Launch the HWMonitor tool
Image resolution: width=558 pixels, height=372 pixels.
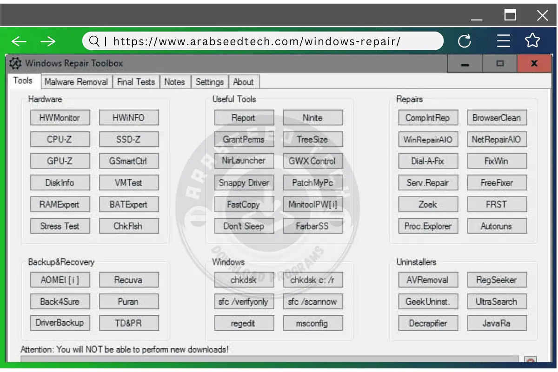[x=60, y=118]
